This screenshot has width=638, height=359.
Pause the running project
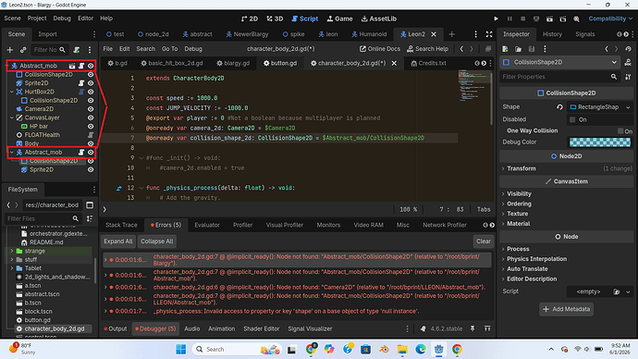(x=509, y=19)
